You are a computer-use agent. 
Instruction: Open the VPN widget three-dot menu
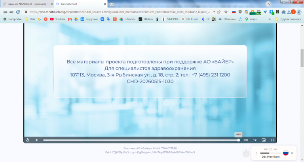(256, 153)
